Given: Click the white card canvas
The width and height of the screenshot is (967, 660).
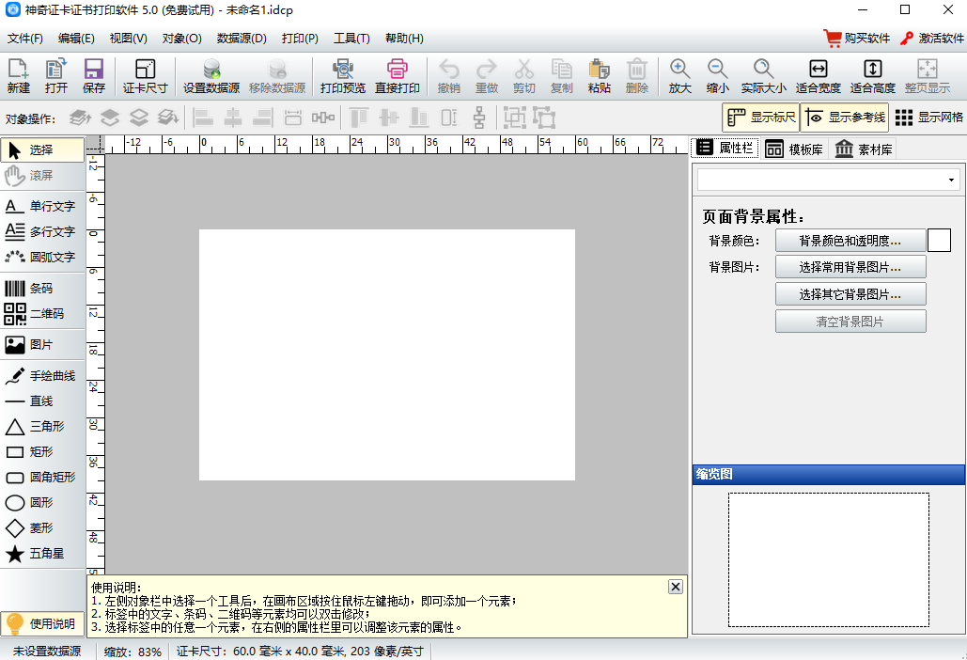Looking at the screenshot, I should pos(386,354).
